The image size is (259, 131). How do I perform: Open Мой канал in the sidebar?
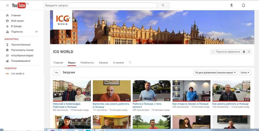click(x=17, y=21)
